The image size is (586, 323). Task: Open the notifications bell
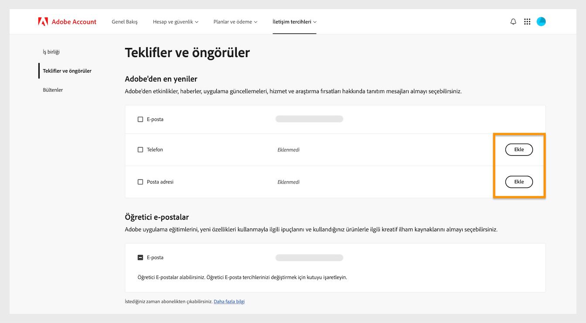513,21
